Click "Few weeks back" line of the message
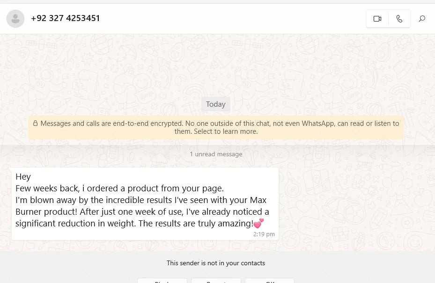This screenshot has height=283, width=435. (x=119, y=188)
